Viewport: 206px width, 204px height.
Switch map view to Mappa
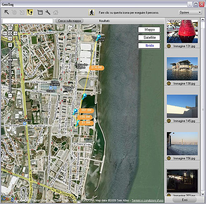click(x=149, y=30)
